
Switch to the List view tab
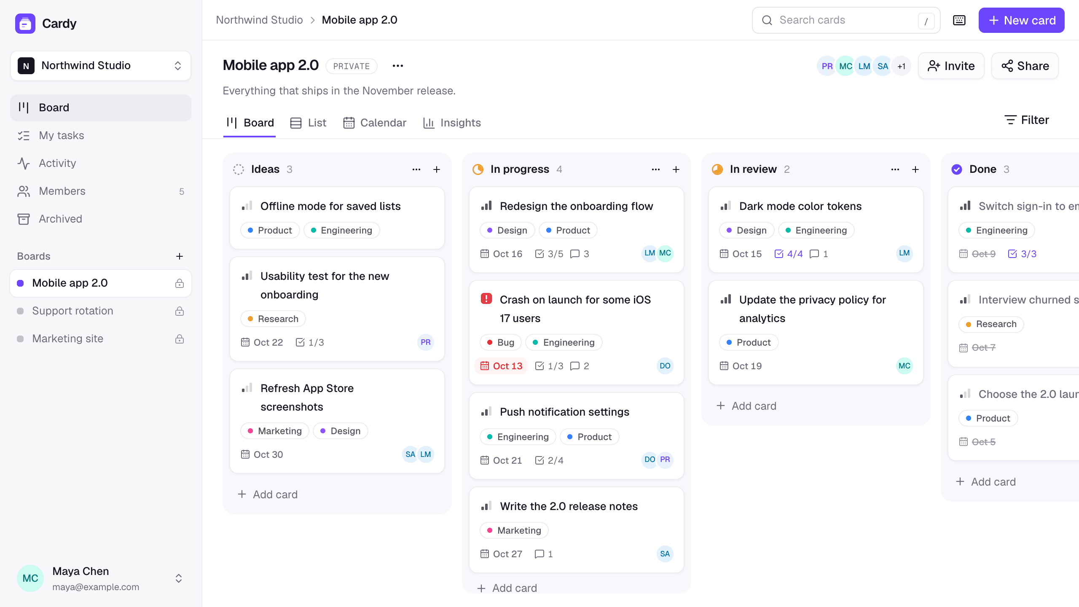(309, 123)
